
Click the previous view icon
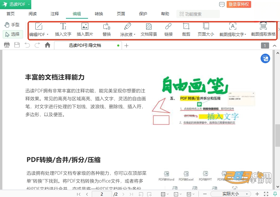click(141, 194)
